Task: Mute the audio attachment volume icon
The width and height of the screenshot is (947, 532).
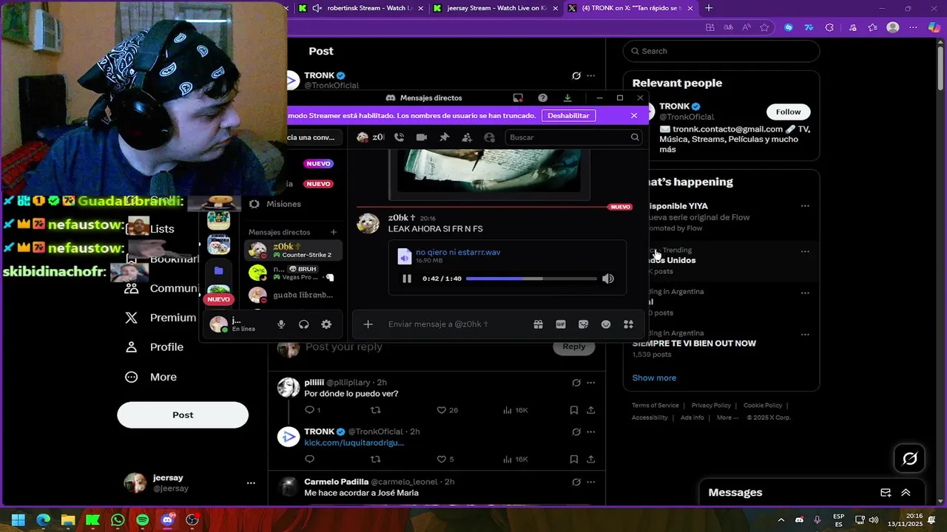Action: (x=607, y=279)
